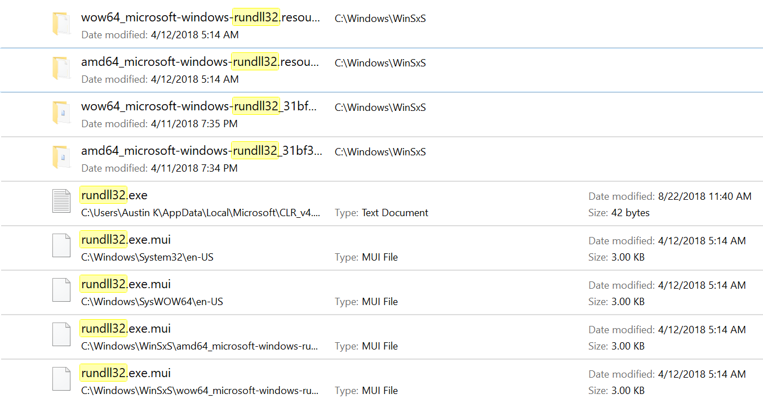The height and width of the screenshot is (403, 763).
Task: Click date 4/12/2018 5:14 AM under wow64 resou… folder
Action: click(x=160, y=35)
